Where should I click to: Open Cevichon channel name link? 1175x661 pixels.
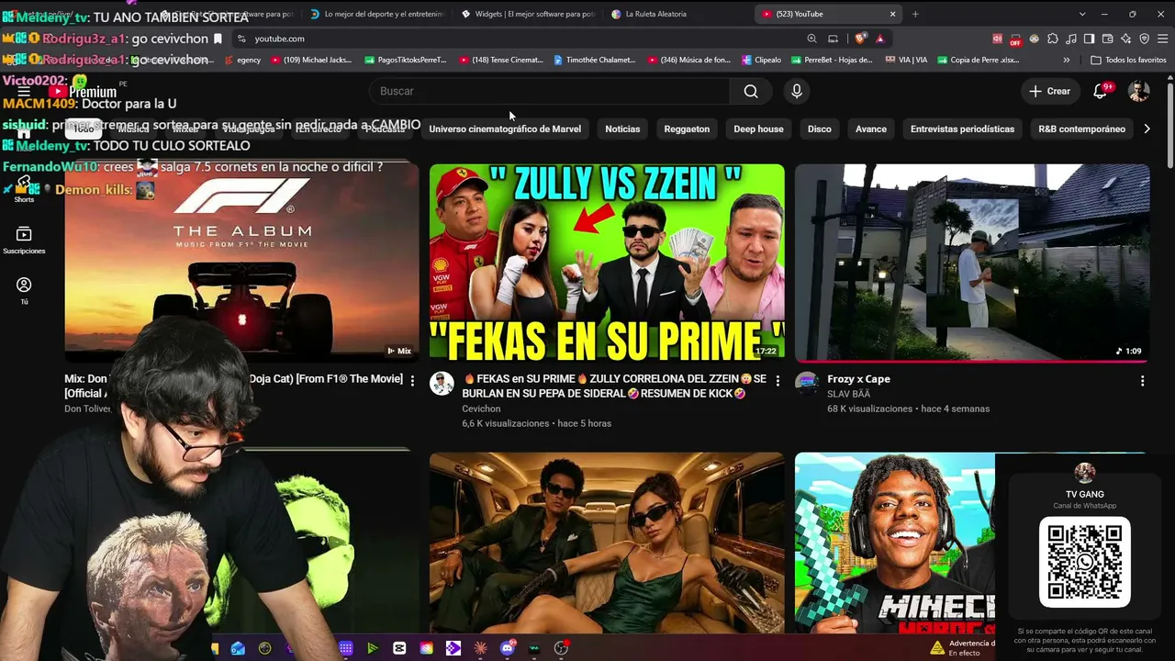[x=481, y=409]
